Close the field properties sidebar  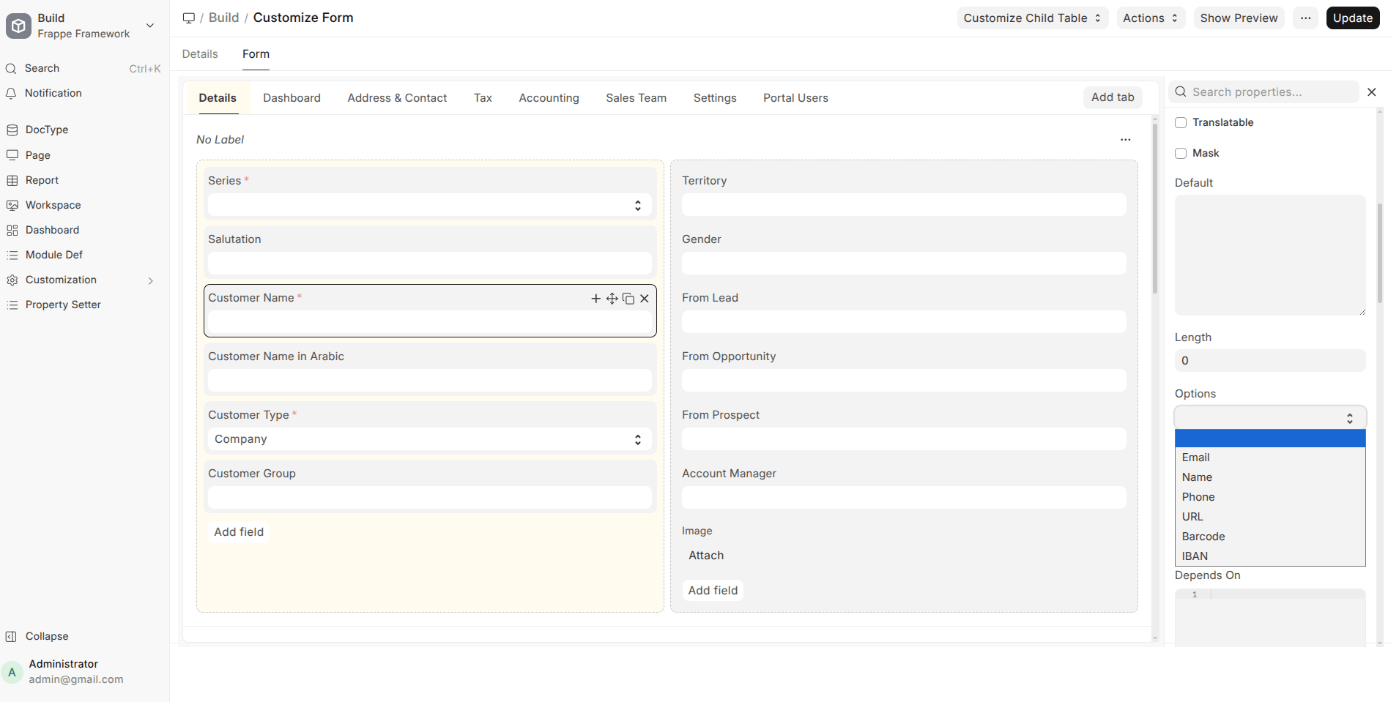coord(1372,92)
